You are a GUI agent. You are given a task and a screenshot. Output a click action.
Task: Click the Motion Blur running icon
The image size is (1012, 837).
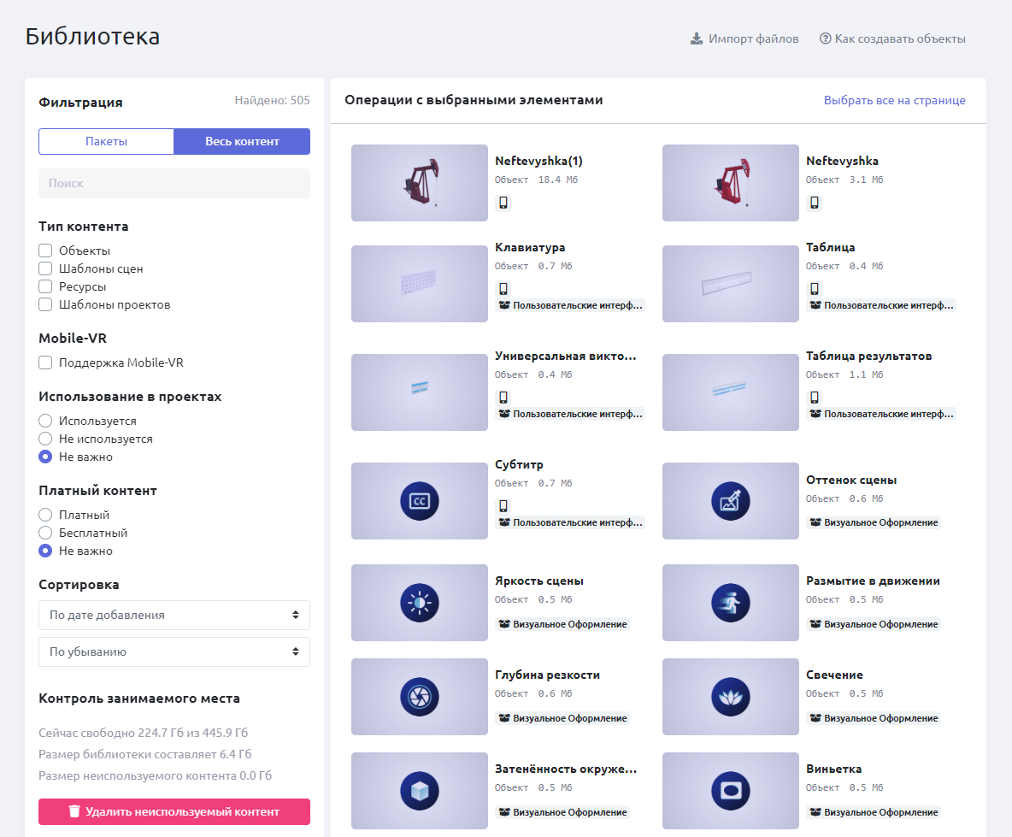click(x=730, y=604)
